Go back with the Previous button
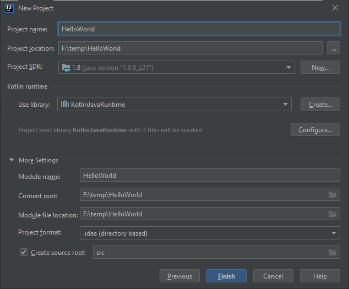The height and width of the screenshot is (289, 349). point(179,276)
